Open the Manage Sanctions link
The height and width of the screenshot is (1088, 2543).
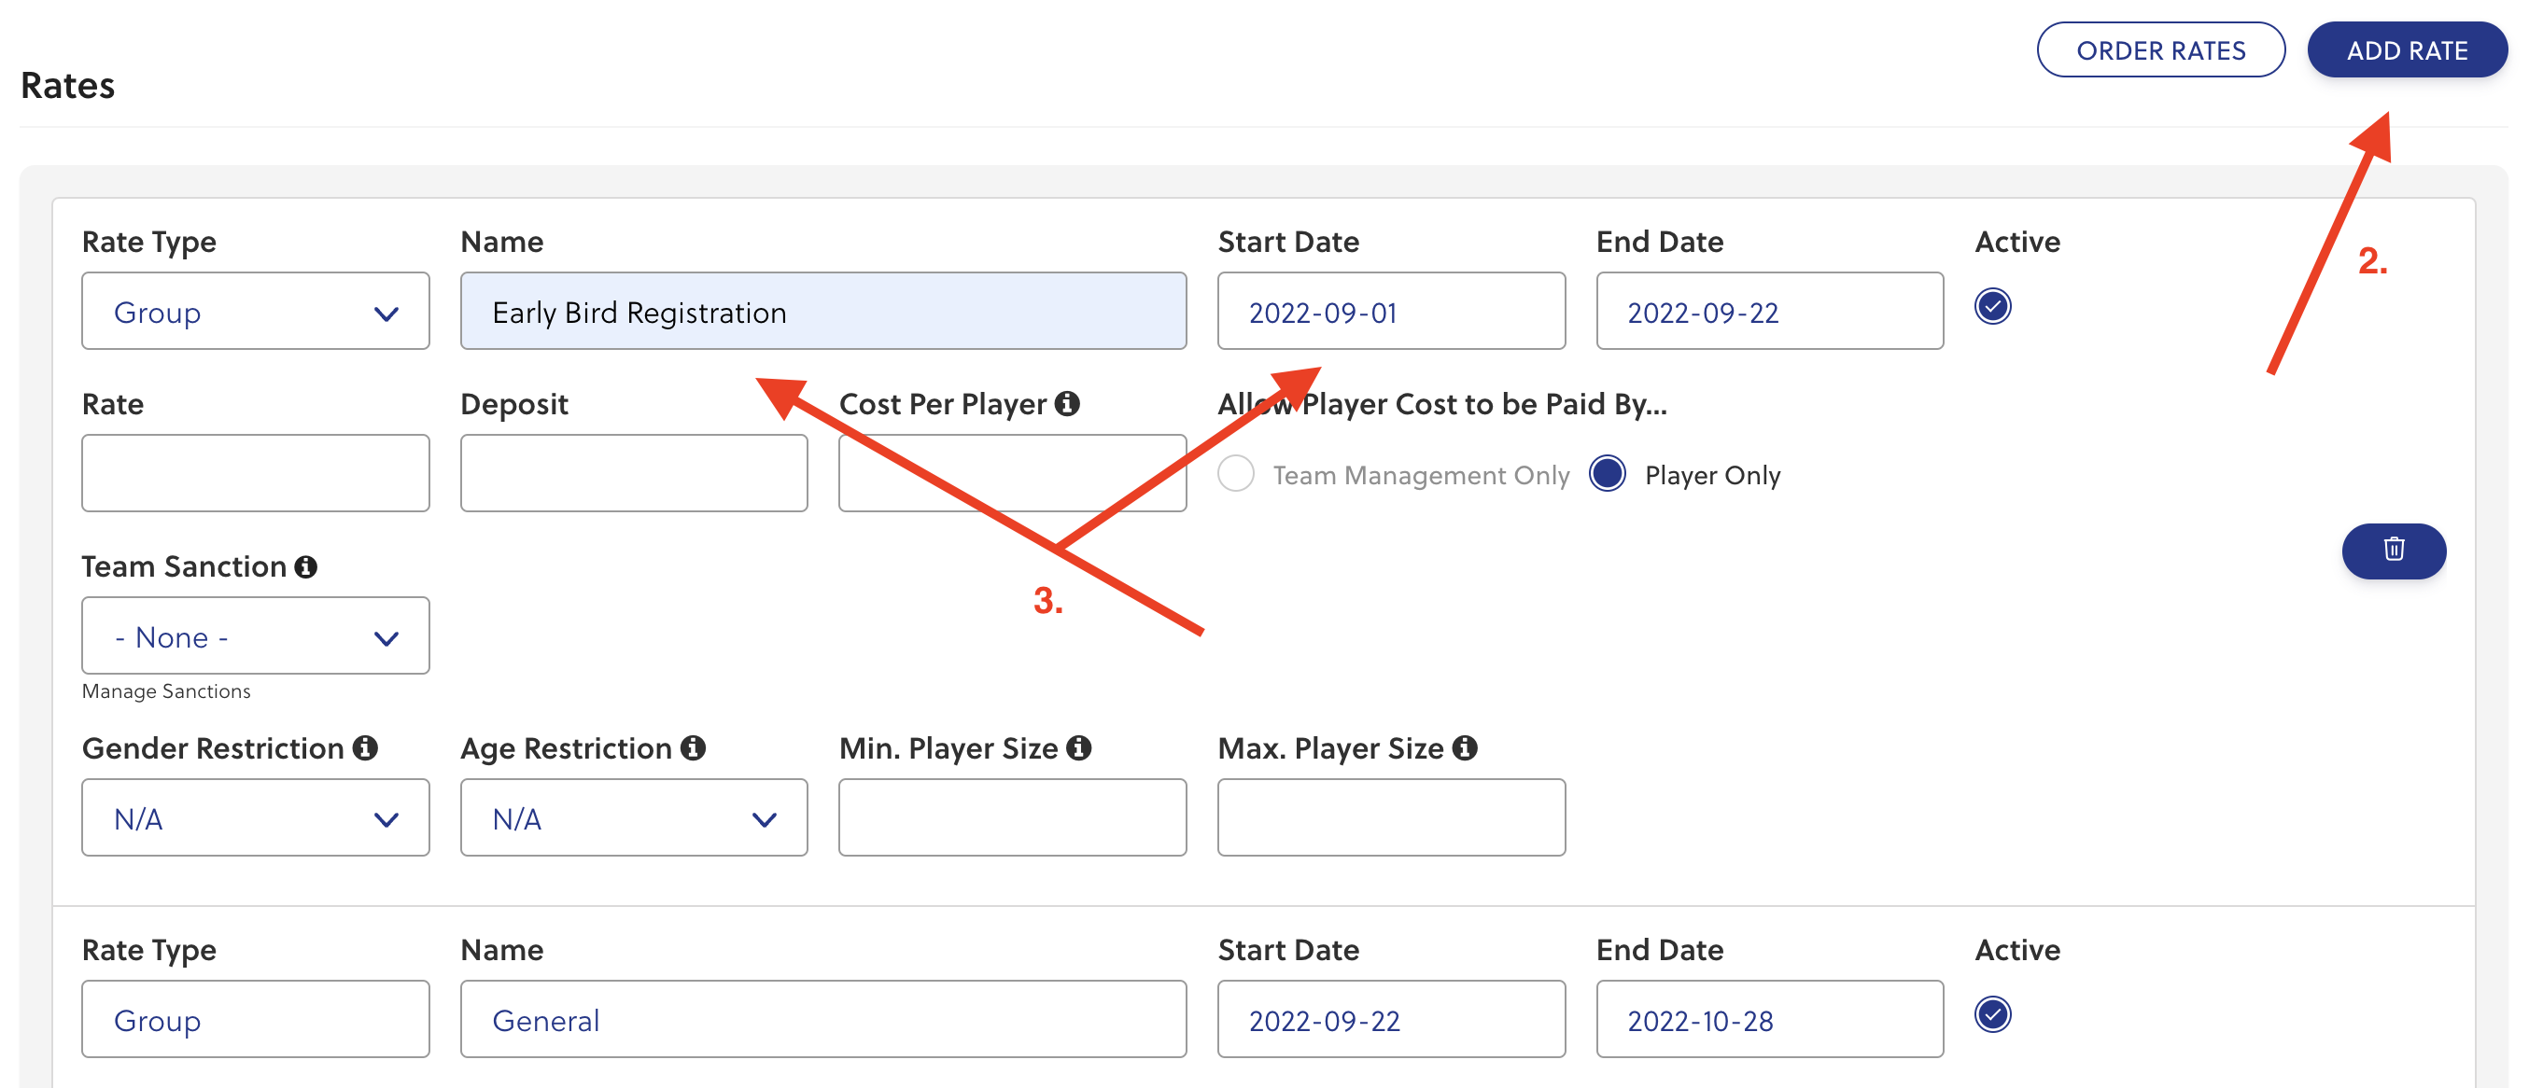click(166, 691)
